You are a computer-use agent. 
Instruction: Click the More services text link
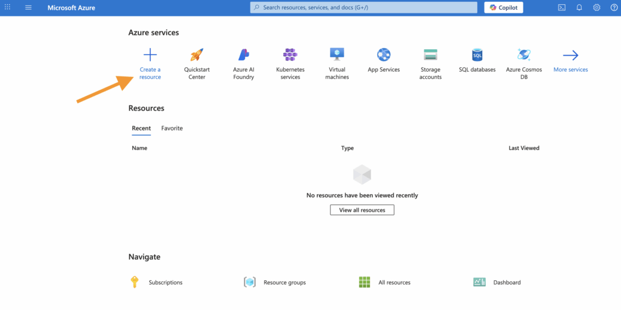point(571,70)
